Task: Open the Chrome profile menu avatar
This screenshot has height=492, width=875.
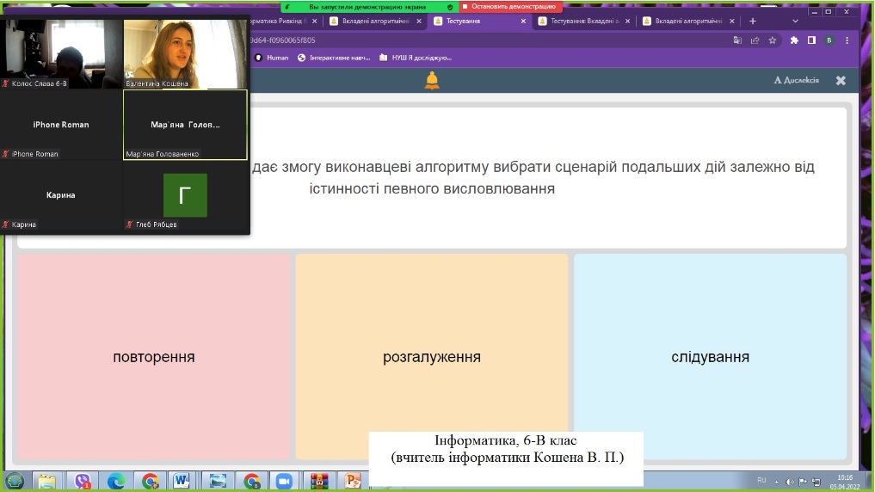Action: pyautogui.click(x=829, y=40)
